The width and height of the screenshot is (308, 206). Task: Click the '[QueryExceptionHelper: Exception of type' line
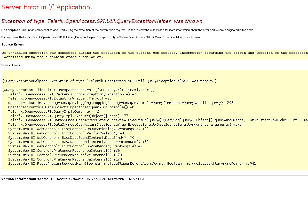point(109,81)
